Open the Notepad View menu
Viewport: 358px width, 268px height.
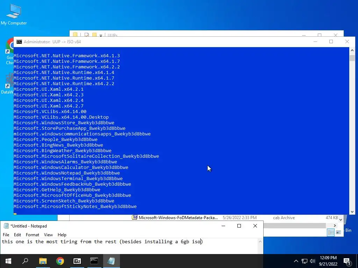(x=48, y=235)
